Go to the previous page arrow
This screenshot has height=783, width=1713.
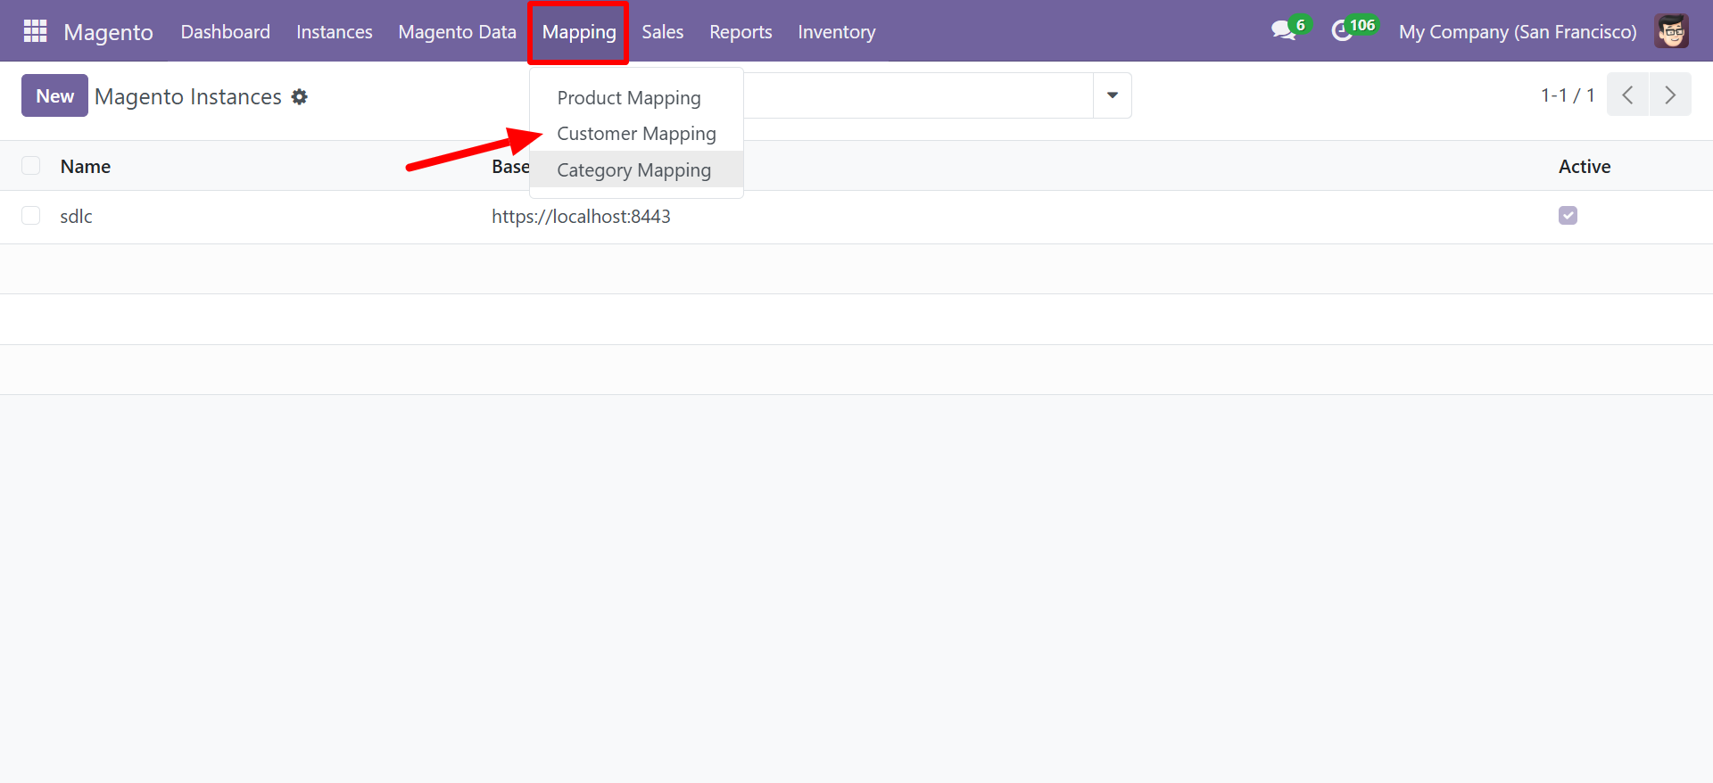[1627, 95]
